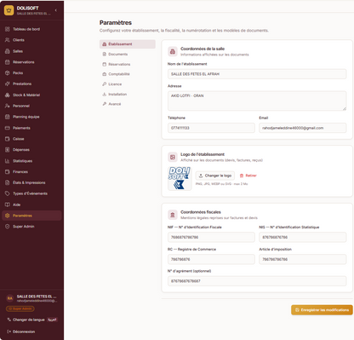Click the Article d'imposition field
Screen dimensions: 354x340
coord(303,259)
